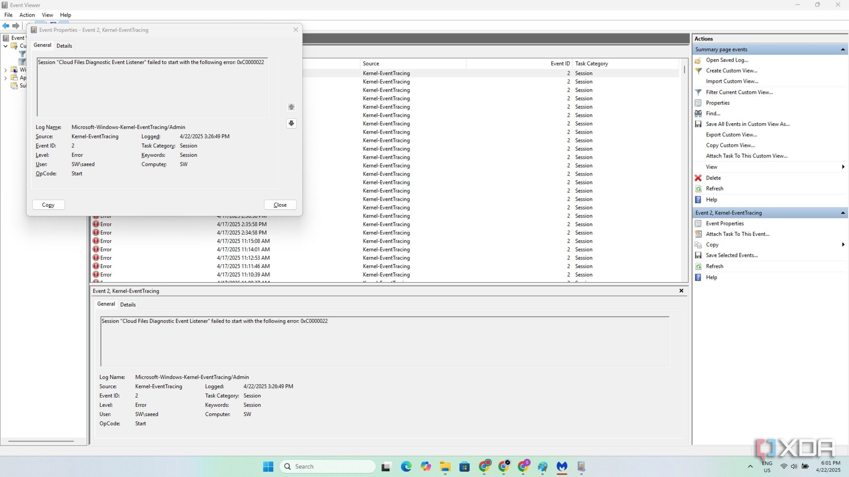This screenshot has height=477, width=849.
Task: Delete the custom view via Actions pane
Action: point(713,178)
